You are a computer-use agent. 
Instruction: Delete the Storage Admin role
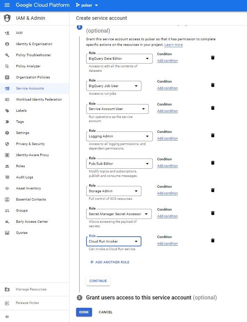[213, 190]
